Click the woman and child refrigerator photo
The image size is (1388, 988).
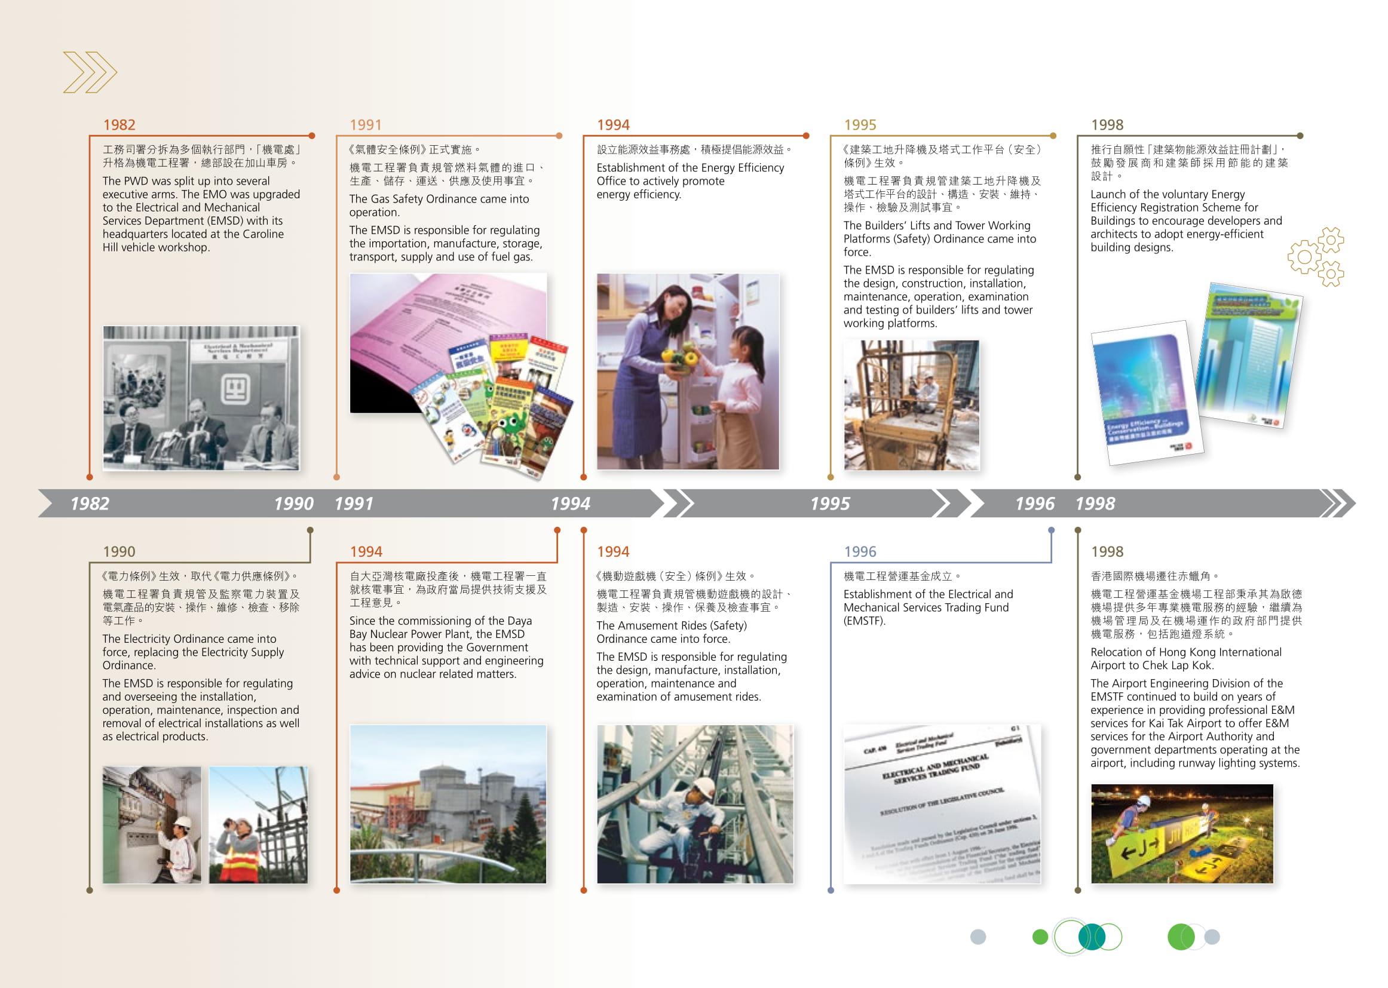pyautogui.click(x=688, y=371)
